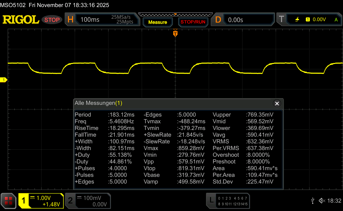Viewport: 343px width, 211px height.
Task: Open the horizontal timebase H icon
Action: pyautogui.click(x=70, y=20)
